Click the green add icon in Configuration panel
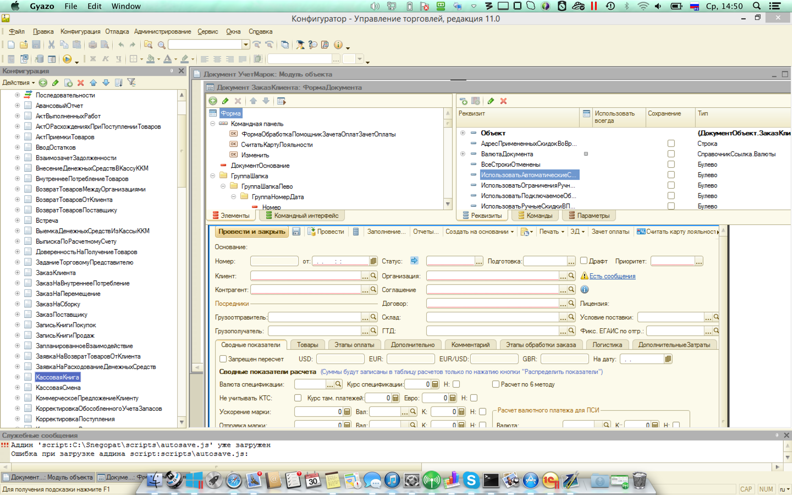The image size is (792, 495). pos(43,82)
